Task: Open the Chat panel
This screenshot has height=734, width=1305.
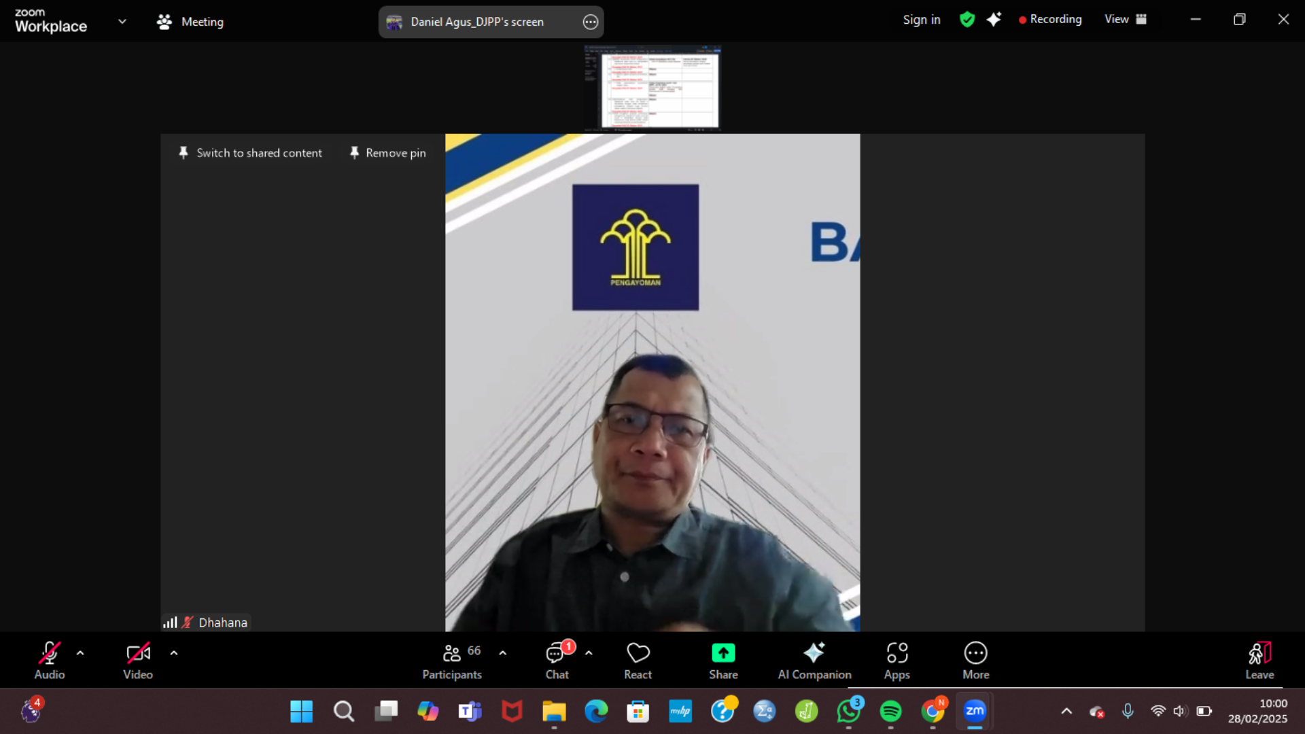Action: click(x=557, y=660)
